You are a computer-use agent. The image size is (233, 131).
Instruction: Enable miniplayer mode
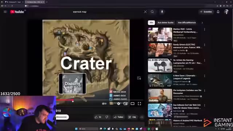click(125, 104)
